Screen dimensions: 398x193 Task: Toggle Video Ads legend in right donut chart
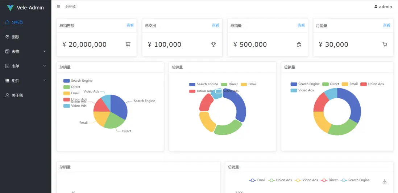click(x=302, y=90)
